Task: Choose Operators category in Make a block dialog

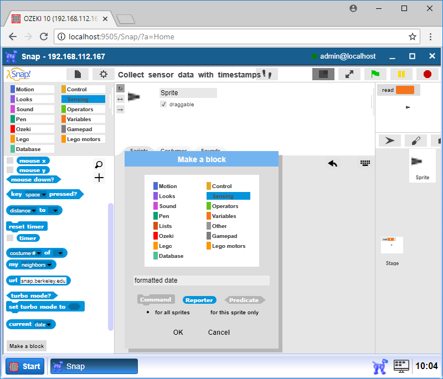Action: pos(228,206)
